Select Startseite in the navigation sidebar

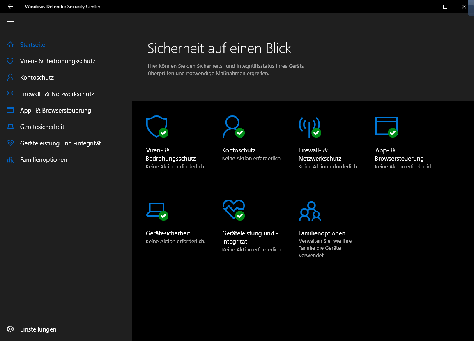[x=32, y=45]
